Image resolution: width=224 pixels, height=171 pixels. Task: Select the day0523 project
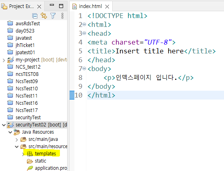(x=25, y=31)
